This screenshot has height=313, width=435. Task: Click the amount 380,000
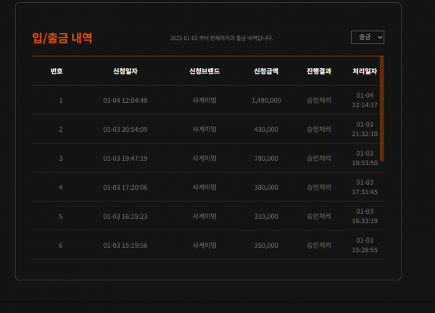pyautogui.click(x=266, y=188)
